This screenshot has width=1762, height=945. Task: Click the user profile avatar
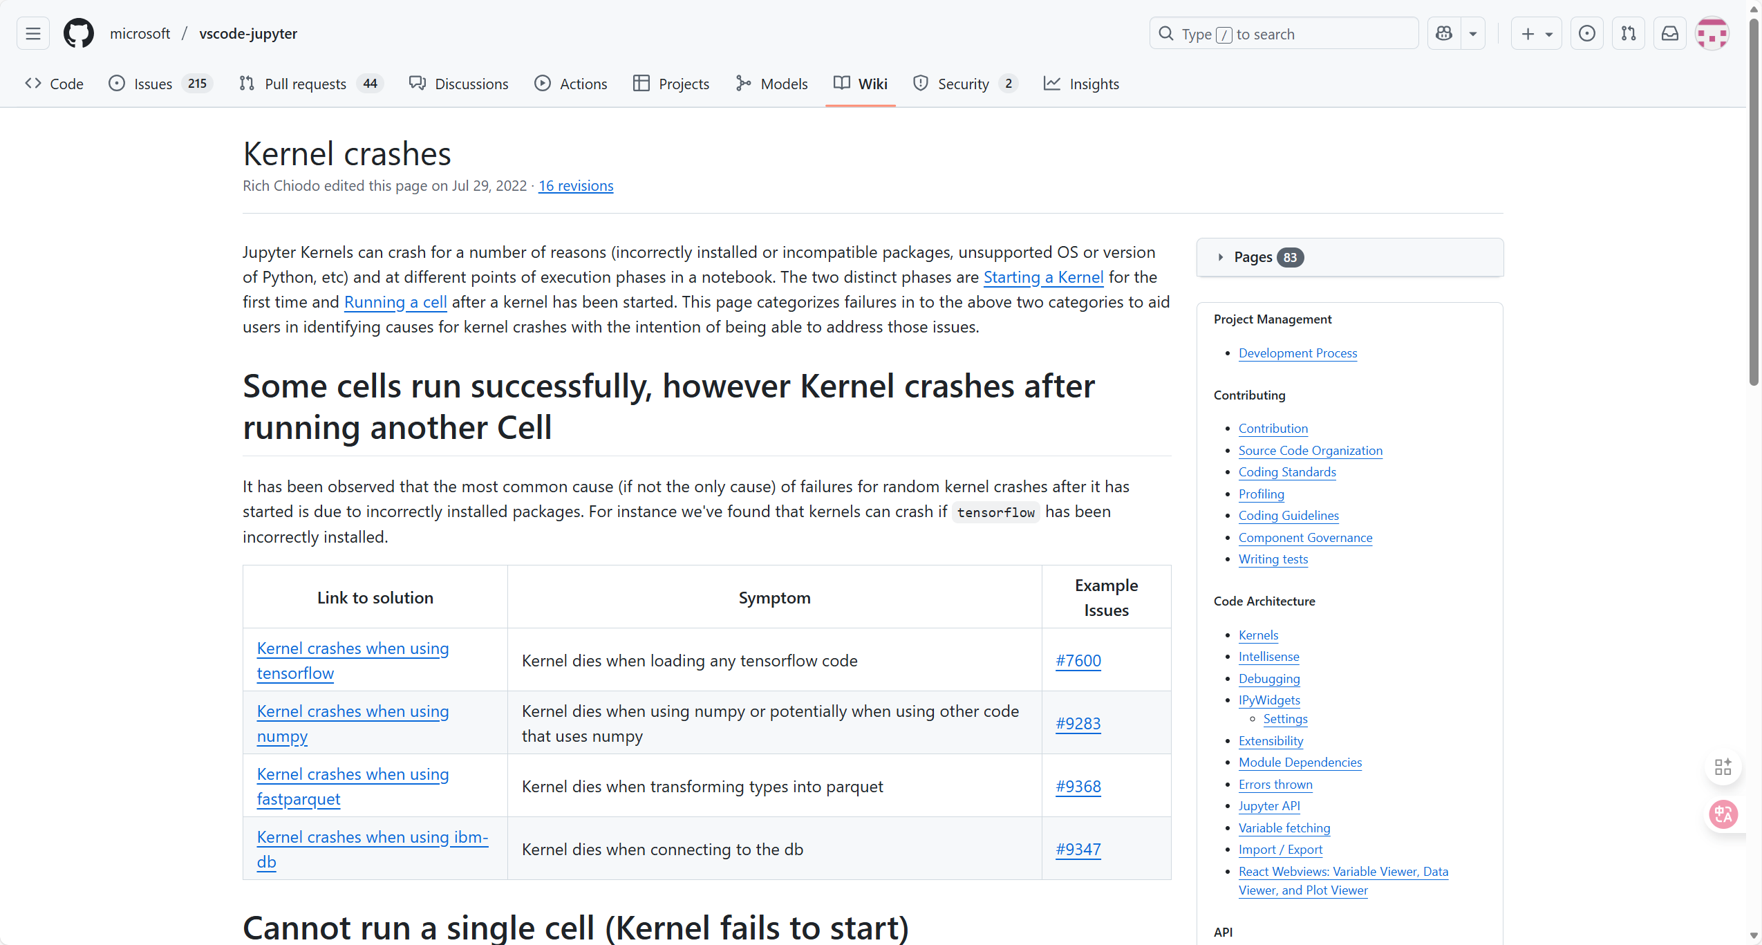pos(1712,33)
